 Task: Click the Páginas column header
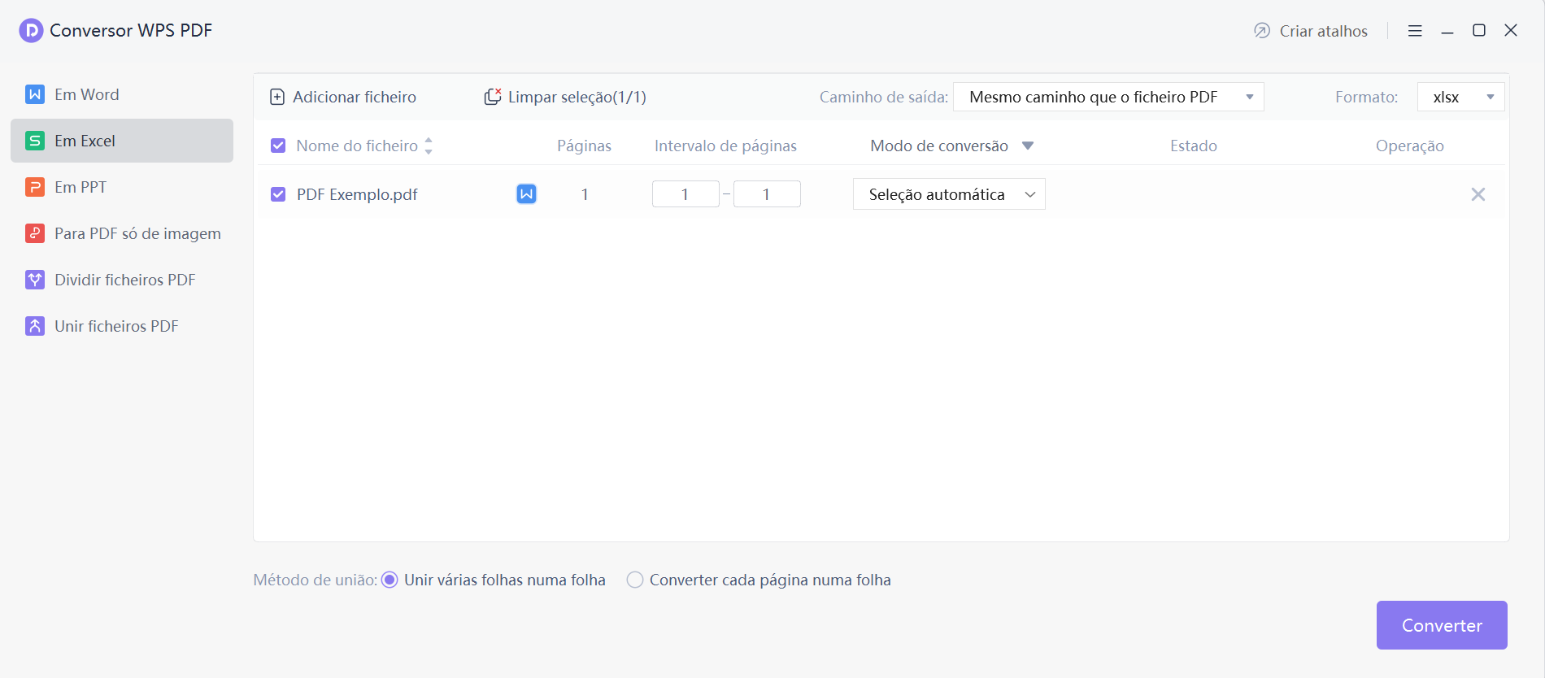pyautogui.click(x=584, y=146)
